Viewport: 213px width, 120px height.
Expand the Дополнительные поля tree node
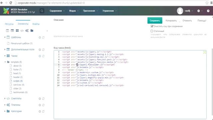click(x=5, y=49)
